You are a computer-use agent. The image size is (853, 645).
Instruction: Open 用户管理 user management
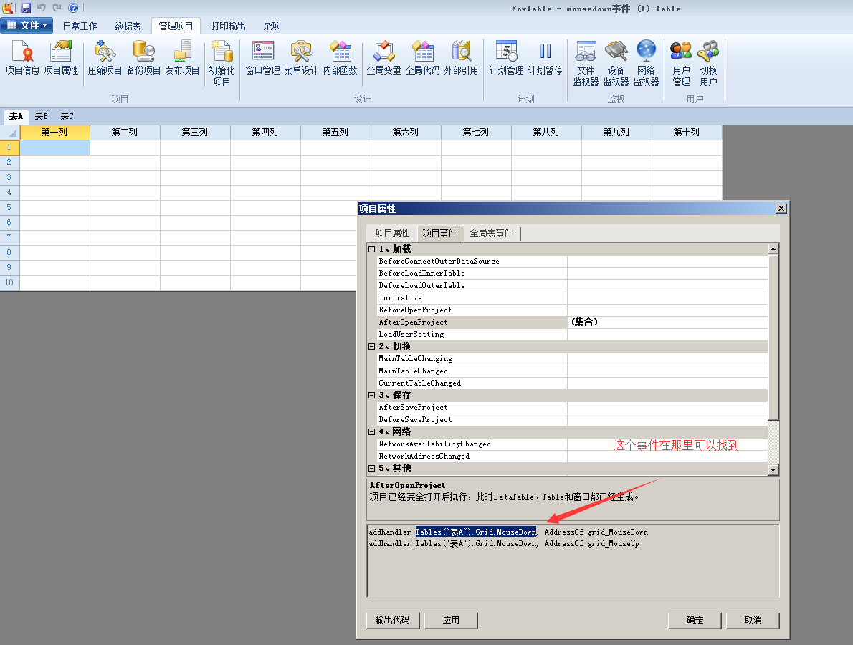point(681,64)
